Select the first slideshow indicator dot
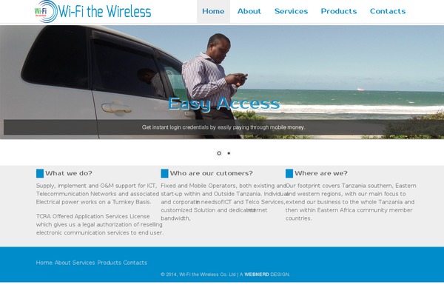The height and width of the screenshot is (296, 444). point(219,153)
